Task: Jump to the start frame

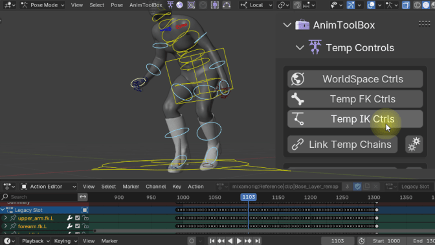Action: 212,241
